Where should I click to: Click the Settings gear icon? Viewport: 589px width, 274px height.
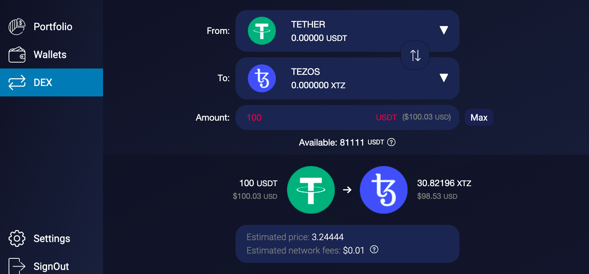click(17, 238)
